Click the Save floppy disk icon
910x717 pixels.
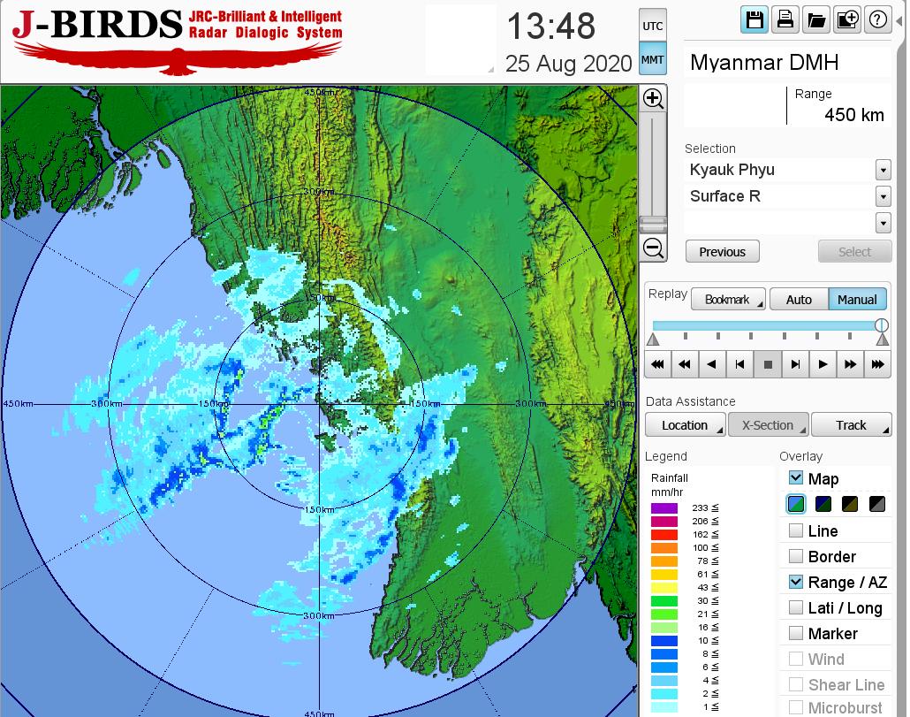click(x=755, y=20)
